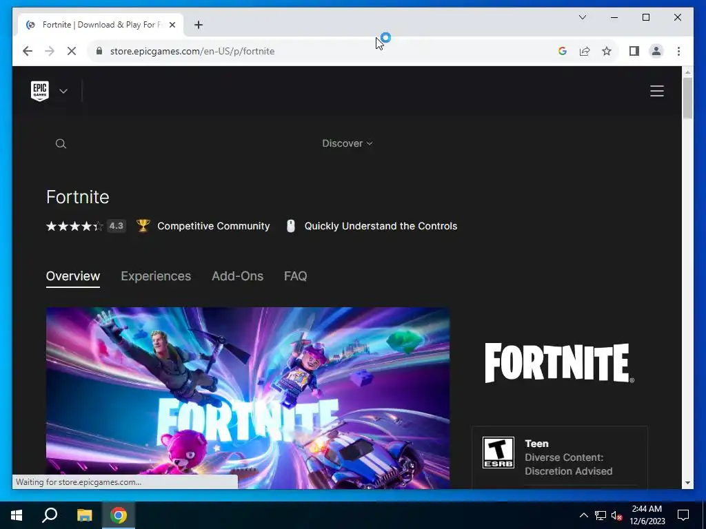Click the Competitive Community label

click(x=214, y=226)
